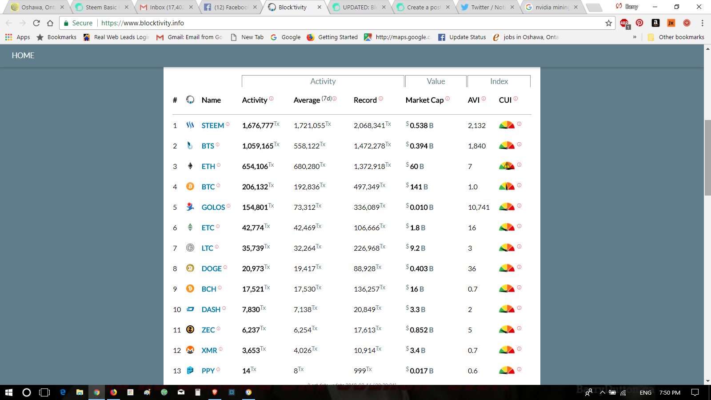Show hidden system tray icons arrow
The width and height of the screenshot is (711, 400).
[603, 392]
